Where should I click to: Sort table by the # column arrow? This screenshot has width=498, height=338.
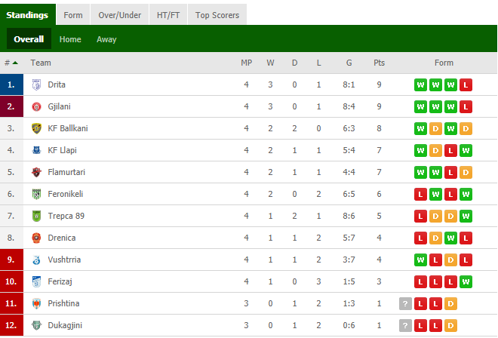point(15,63)
